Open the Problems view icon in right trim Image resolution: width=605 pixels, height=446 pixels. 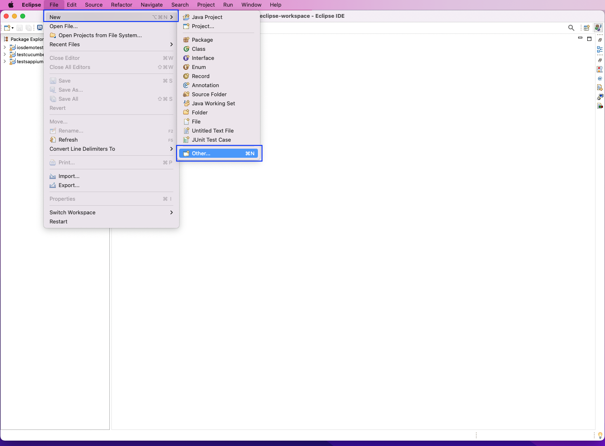coord(600,69)
